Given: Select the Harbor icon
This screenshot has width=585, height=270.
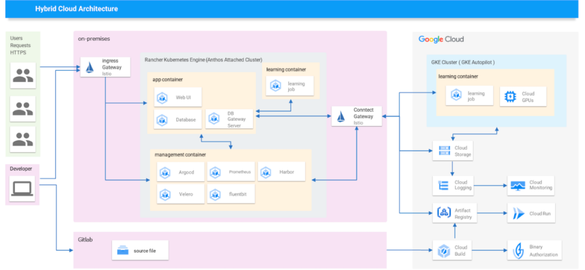Looking at the screenshot, I should click(266, 172).
